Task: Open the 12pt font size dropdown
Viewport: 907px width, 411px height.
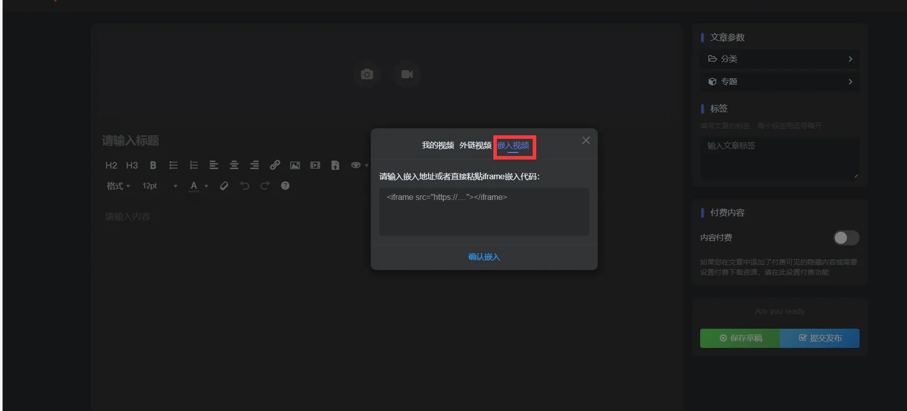Action: [x=159, y=186]
